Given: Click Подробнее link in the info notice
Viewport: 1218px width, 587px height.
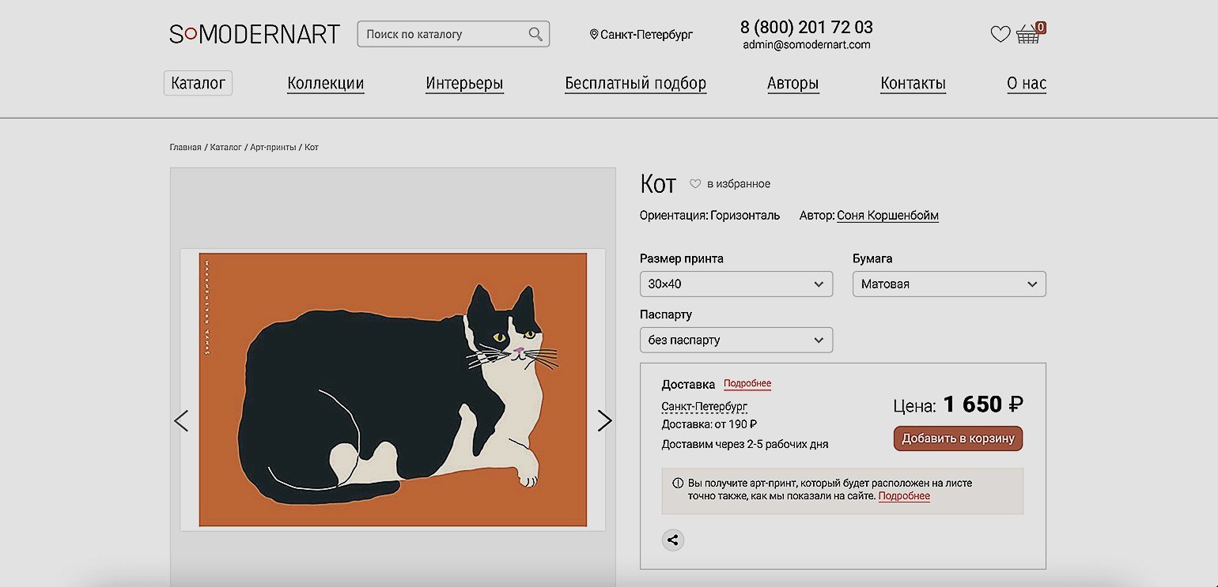Looking at the screenshot, I should 904,496.
